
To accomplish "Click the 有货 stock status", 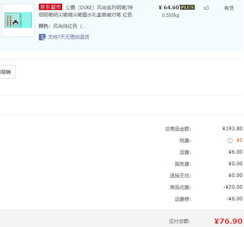I will coord(229,8).
